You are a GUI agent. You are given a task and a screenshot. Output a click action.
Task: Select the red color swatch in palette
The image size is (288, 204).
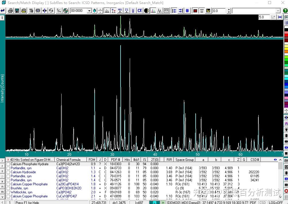tap(286, 35)
